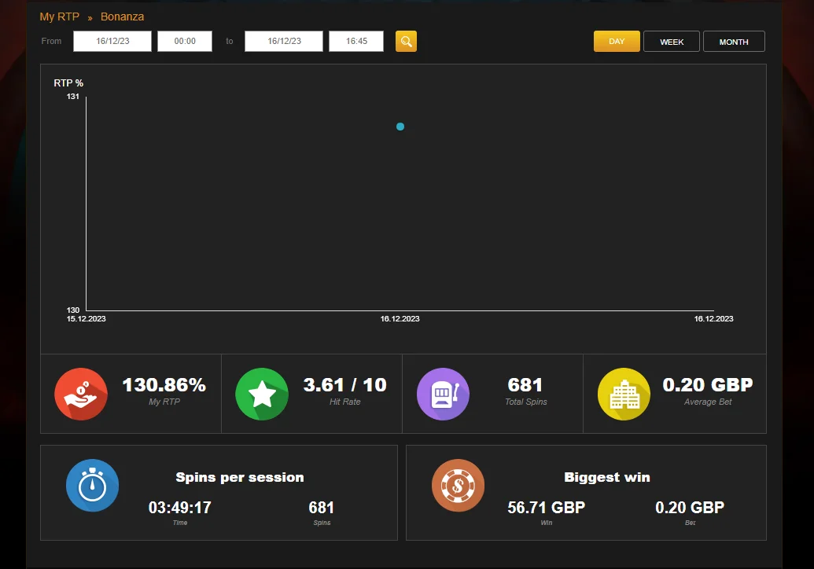Click the green star Hit Rate icon
The width and height of the screenshot is (814, 569).
[x=262, y=394]
